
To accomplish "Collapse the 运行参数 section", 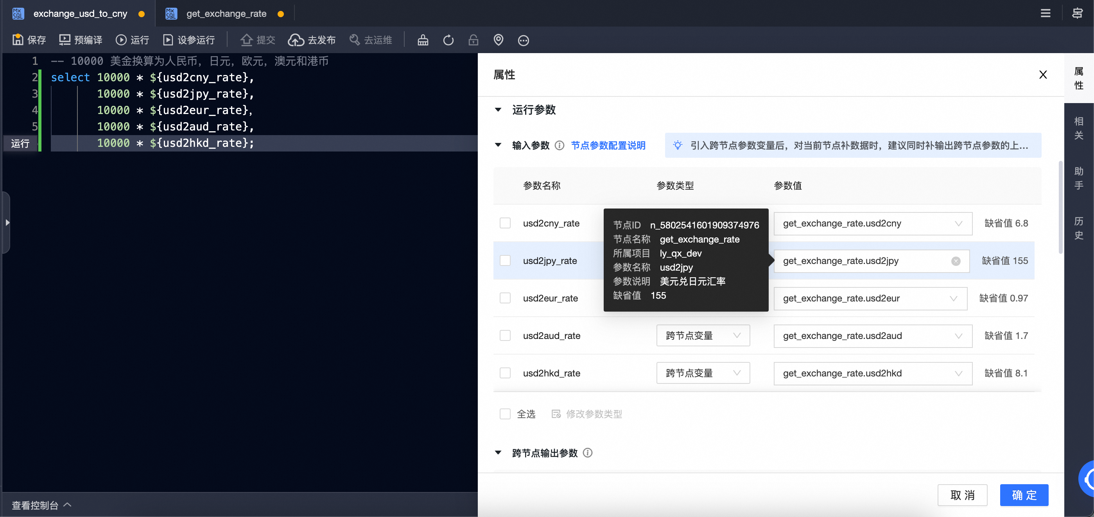I will tap(498, 110).
